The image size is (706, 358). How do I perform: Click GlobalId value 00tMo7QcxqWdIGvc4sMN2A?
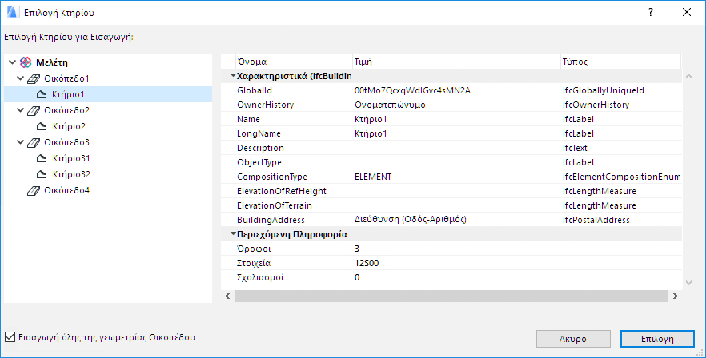click(x=412, y=90)
